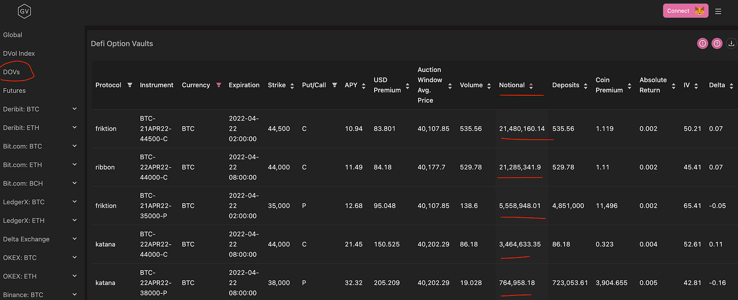Click deposits value 723,053.61
Screen dimensions: 738x300
[570, 283]
